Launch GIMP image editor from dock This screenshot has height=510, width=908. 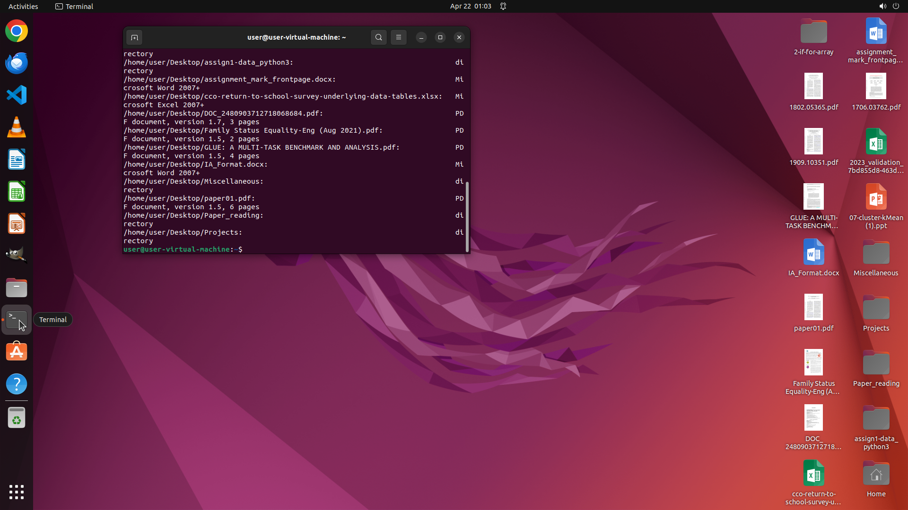17,255
